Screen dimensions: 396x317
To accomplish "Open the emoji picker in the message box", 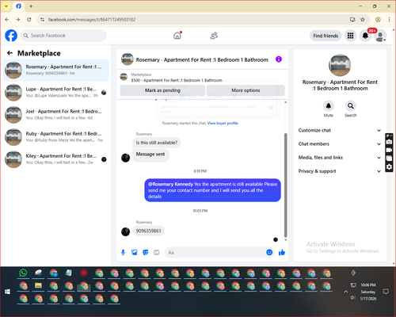I will click(269, 252).
